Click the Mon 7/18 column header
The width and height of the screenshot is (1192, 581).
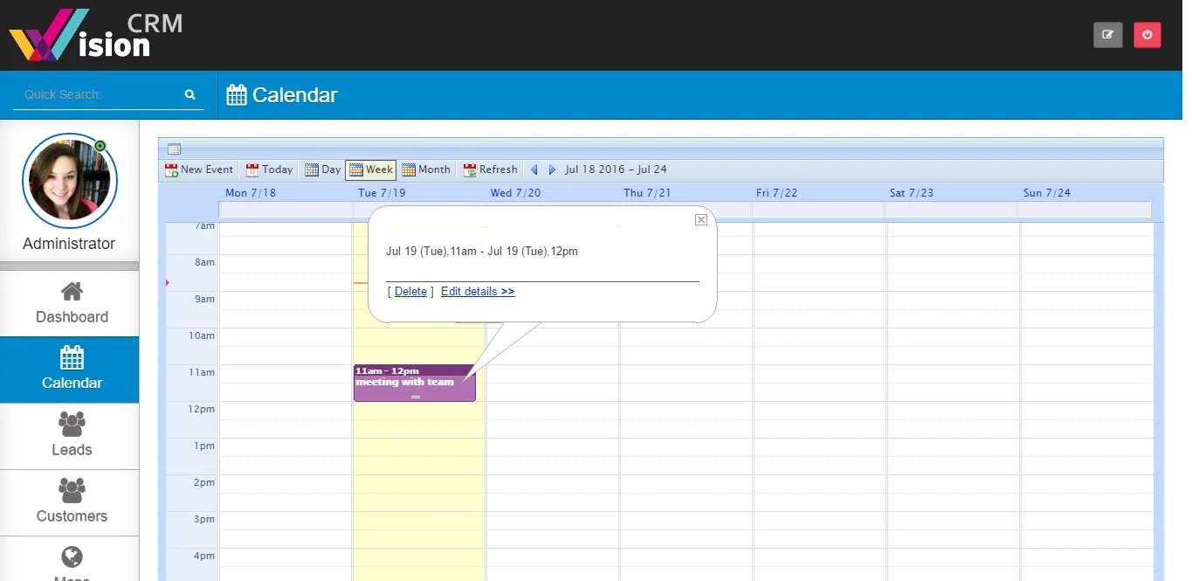coord(251,193)
